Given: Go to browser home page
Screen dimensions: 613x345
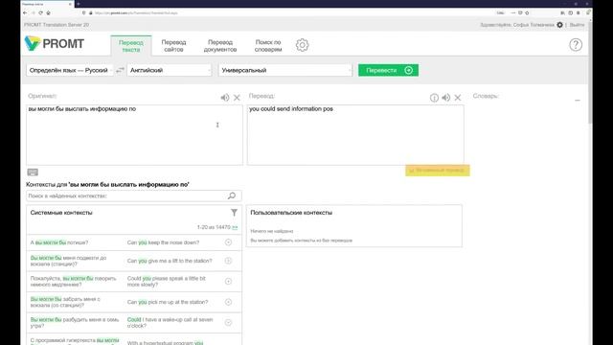Looking at the screenshot, I should [49, 12].
